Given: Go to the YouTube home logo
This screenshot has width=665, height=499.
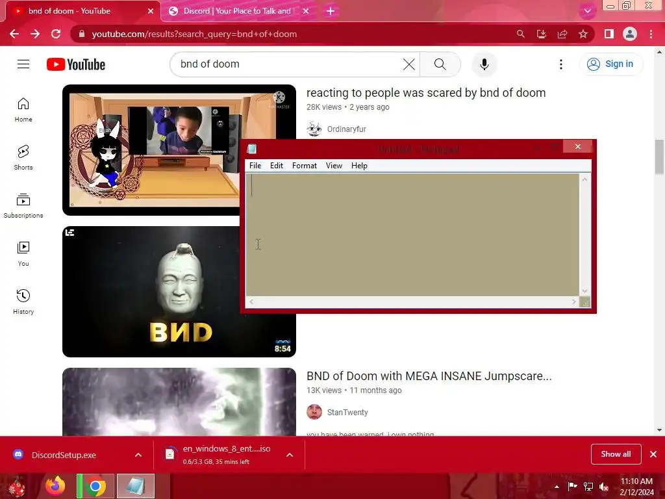Looking at the screenshot, I should (x=76, y=64).
